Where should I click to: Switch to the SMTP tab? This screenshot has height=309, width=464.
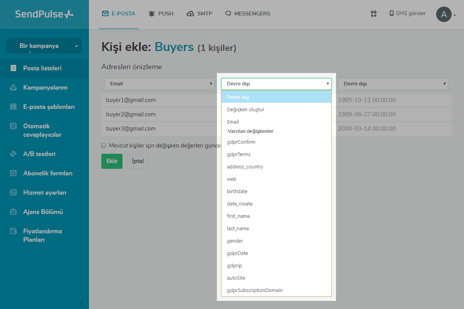[199, 14]
